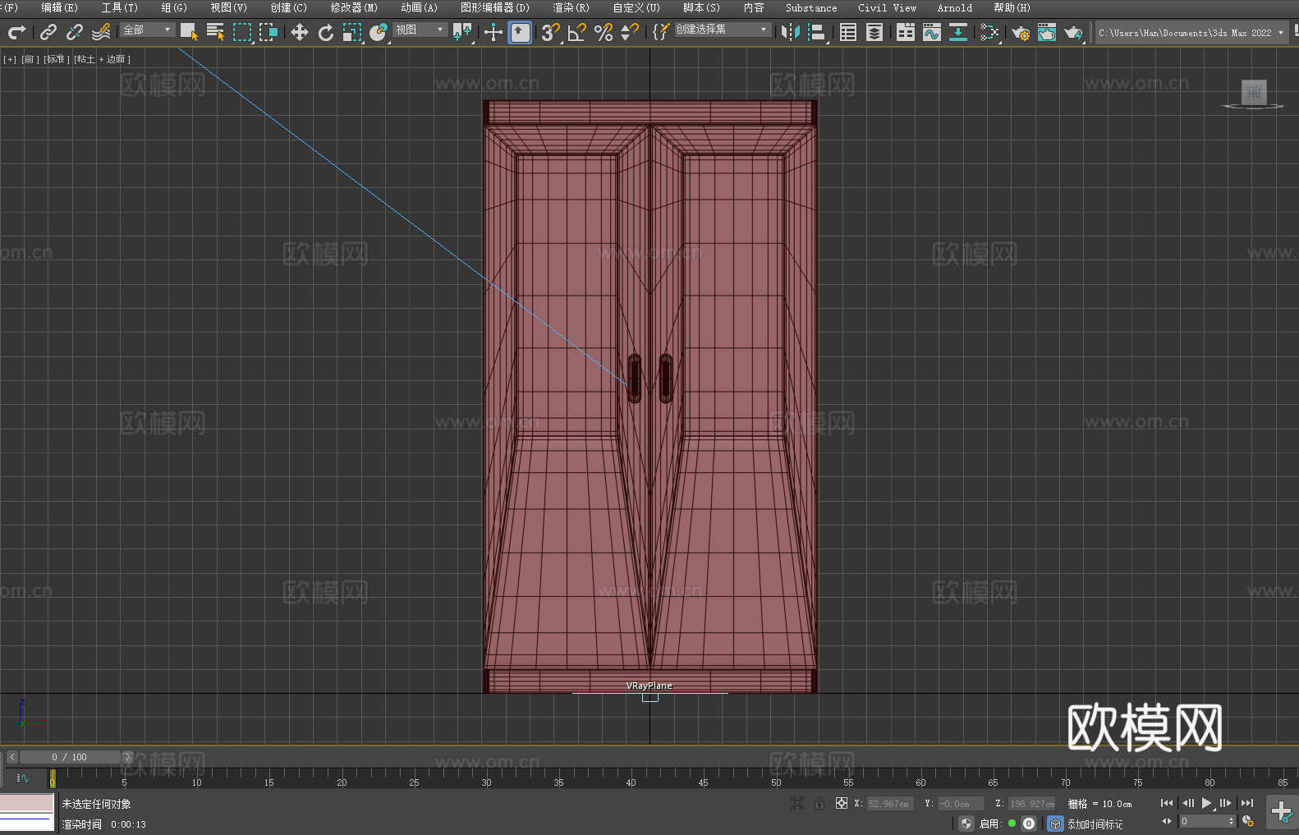Go to end frame button

click(1247, 803)
